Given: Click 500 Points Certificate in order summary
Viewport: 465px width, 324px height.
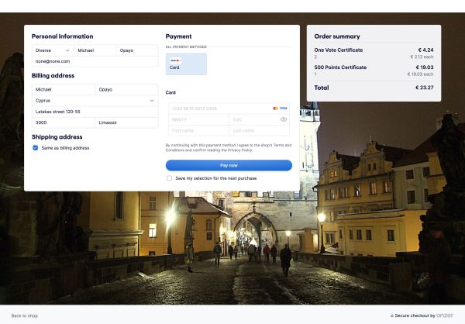Looking at the screenshot, I should tap(340, 67).
